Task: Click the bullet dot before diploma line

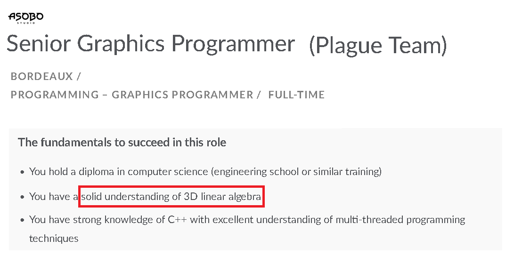Action: [22, 172]
